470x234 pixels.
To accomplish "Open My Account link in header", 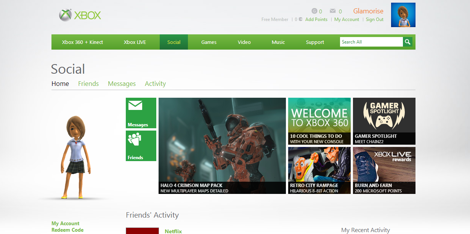I will point(346,19).
